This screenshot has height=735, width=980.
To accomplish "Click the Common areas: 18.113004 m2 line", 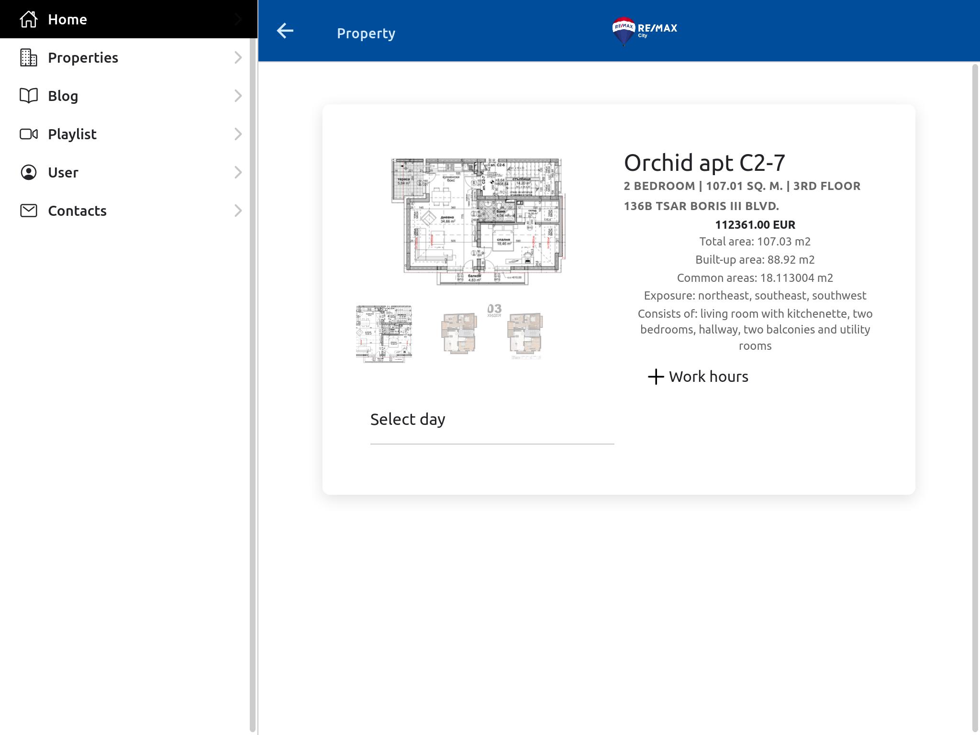I will point(755,278).
